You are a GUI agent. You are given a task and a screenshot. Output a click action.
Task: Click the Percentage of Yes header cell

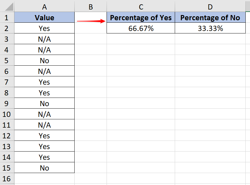pyautogui.click(x=141, y=17)
